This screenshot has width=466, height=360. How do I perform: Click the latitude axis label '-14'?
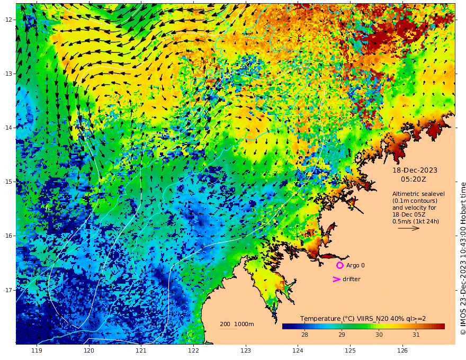(8, 128)
